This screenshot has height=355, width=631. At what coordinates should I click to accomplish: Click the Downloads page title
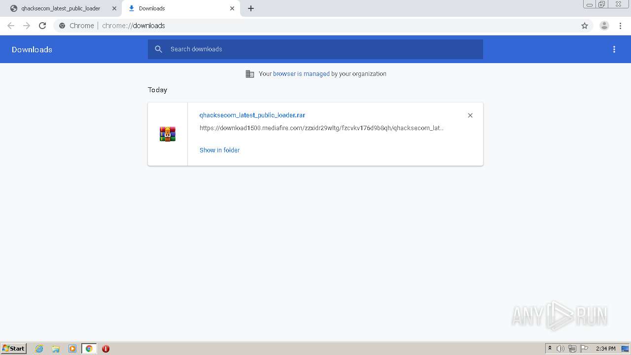pos(32,49)
